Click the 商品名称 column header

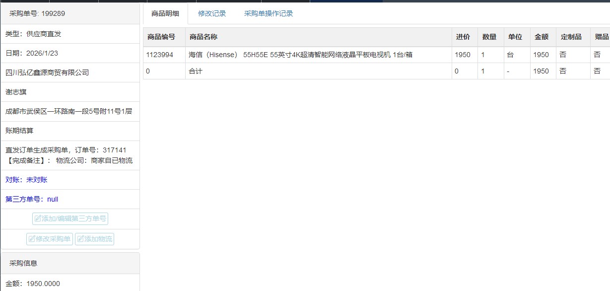(x=203, y=37)
